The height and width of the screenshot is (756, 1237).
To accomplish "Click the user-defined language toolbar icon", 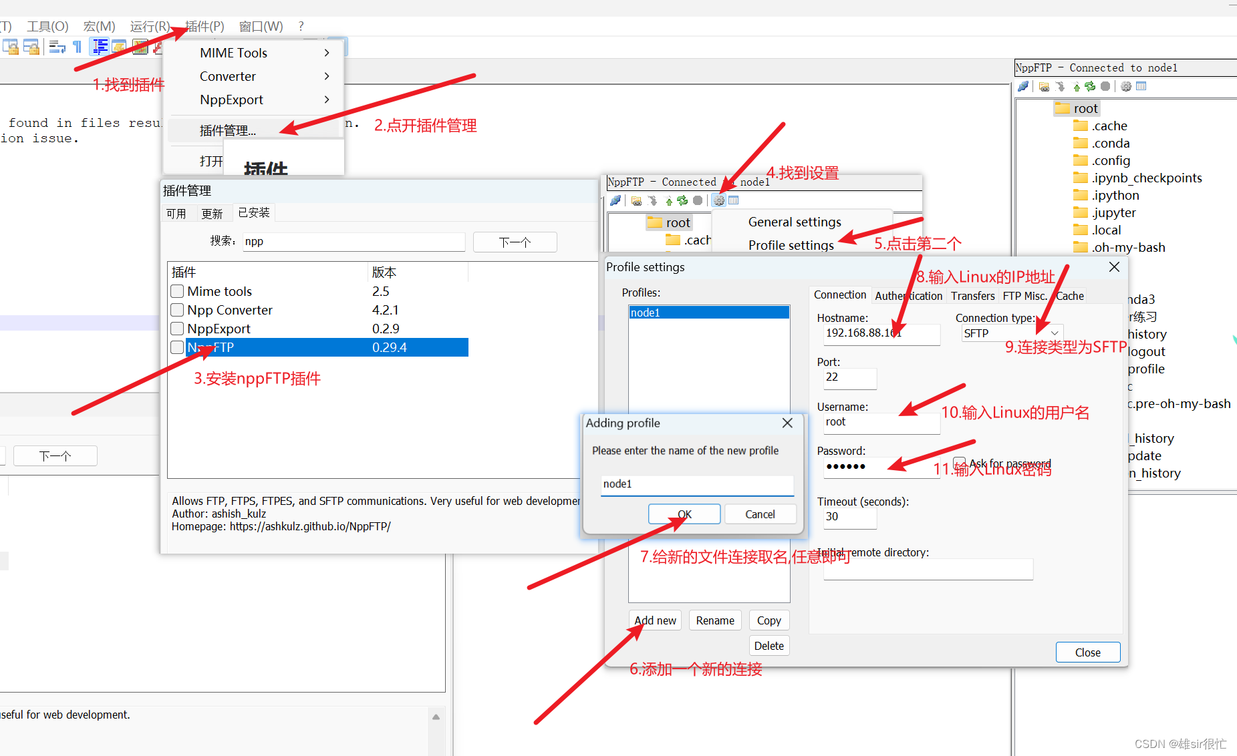I will pyautogui.click(x=120, y=47).
